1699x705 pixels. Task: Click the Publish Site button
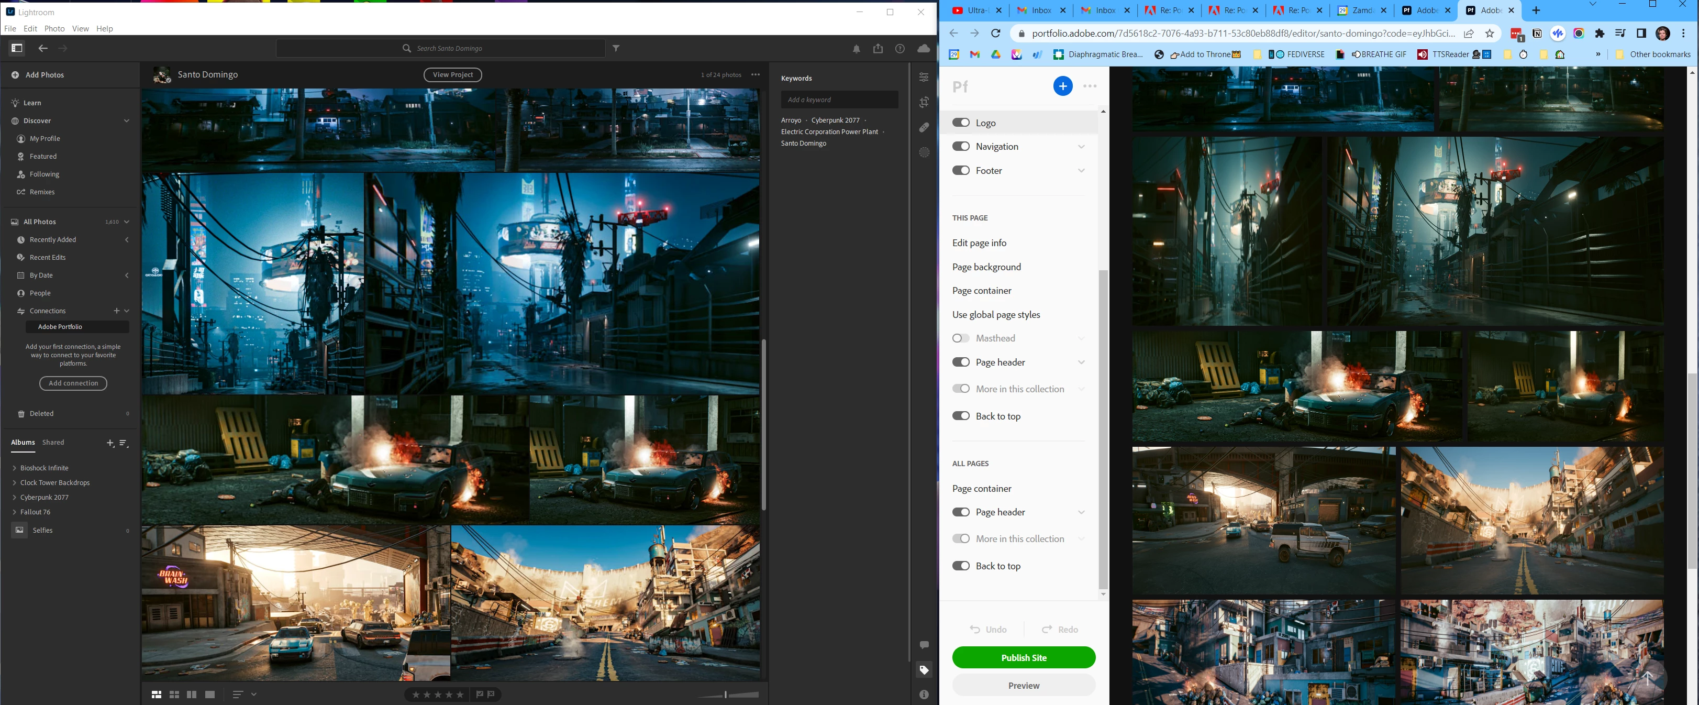tap(1023, 657)
